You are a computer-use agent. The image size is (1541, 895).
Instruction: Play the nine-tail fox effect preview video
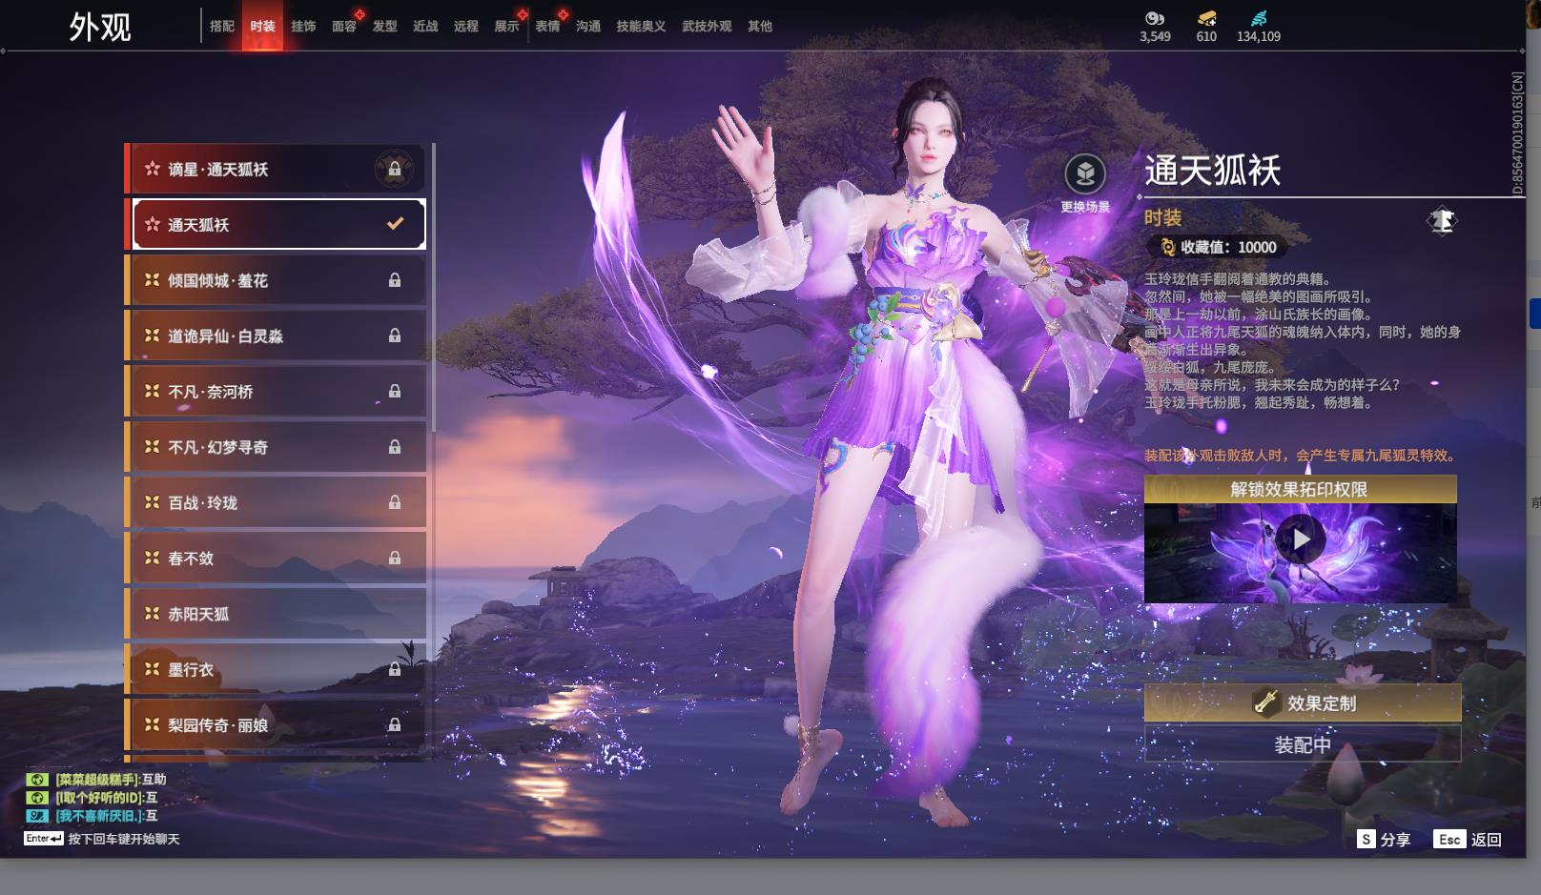point(1300,539)
